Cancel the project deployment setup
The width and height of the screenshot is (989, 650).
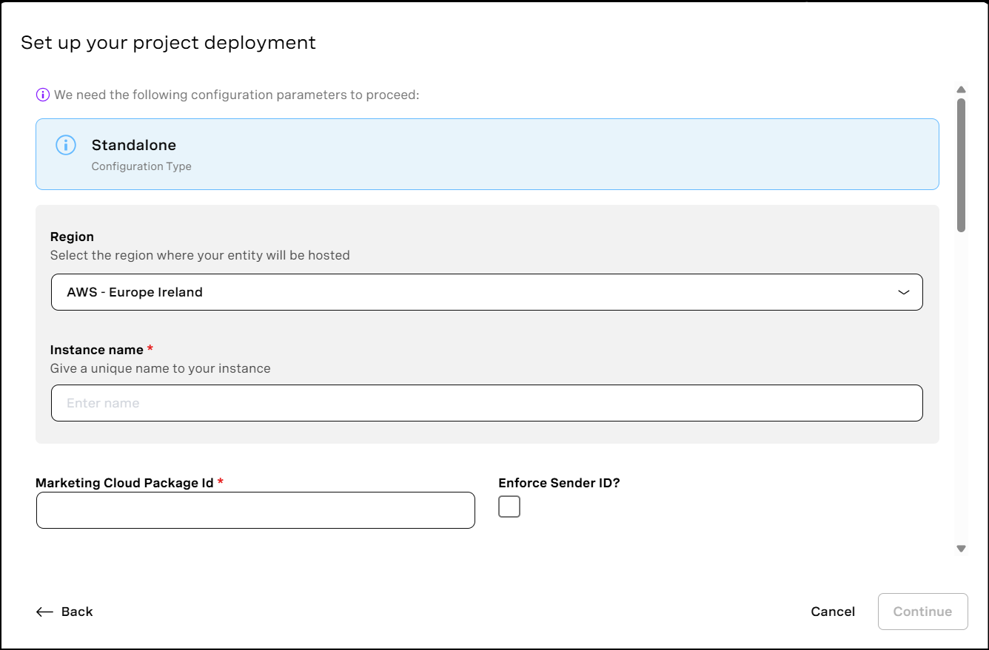[x=833, y=612]
